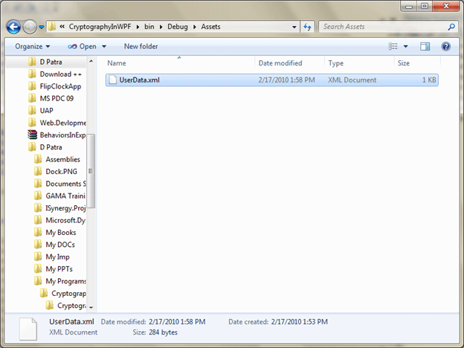Click Date created value in details pane
Image resolution: width=464 pixels, height=348 pixels.
pos(299,322)
